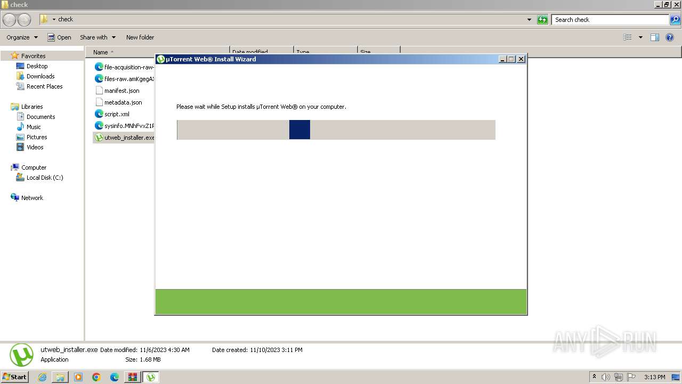
Task: Open Explorer help question icon
Action: pos(670,37)
